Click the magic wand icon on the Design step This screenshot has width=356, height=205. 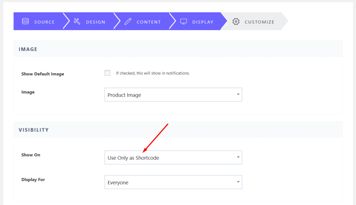77,21
